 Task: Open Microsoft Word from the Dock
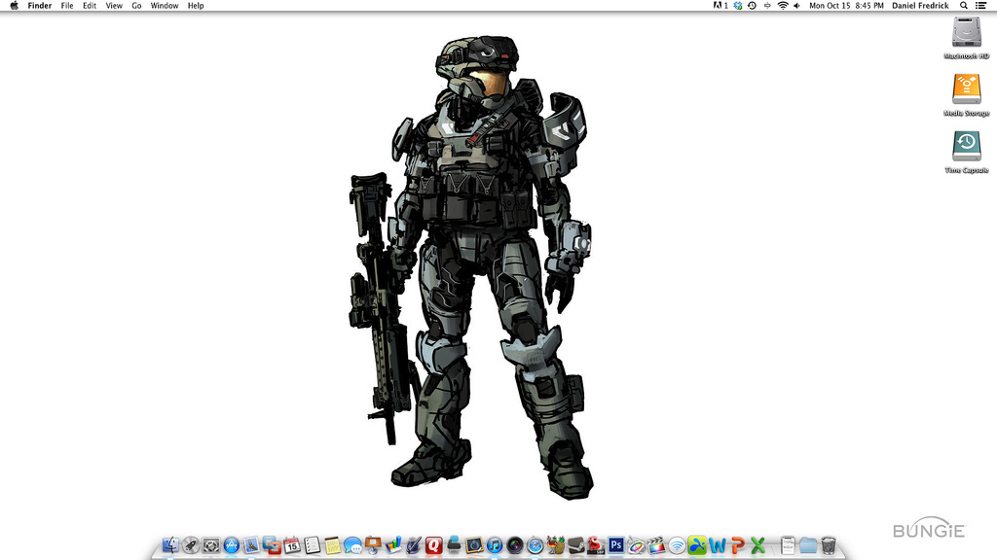tap(718, 544)
